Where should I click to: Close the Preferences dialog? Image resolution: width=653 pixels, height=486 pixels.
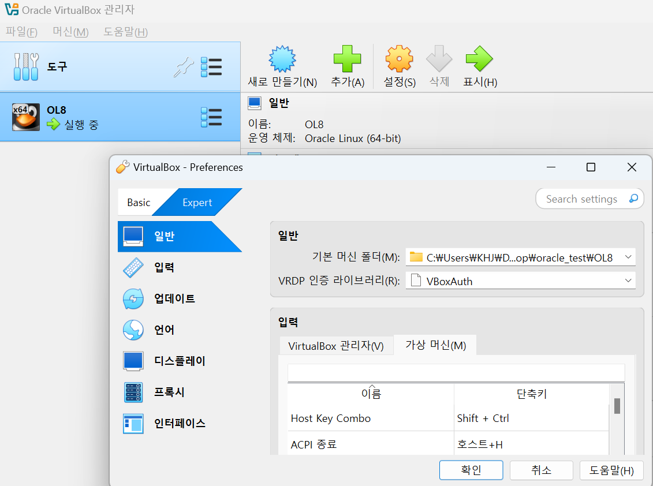coord(631,167)
